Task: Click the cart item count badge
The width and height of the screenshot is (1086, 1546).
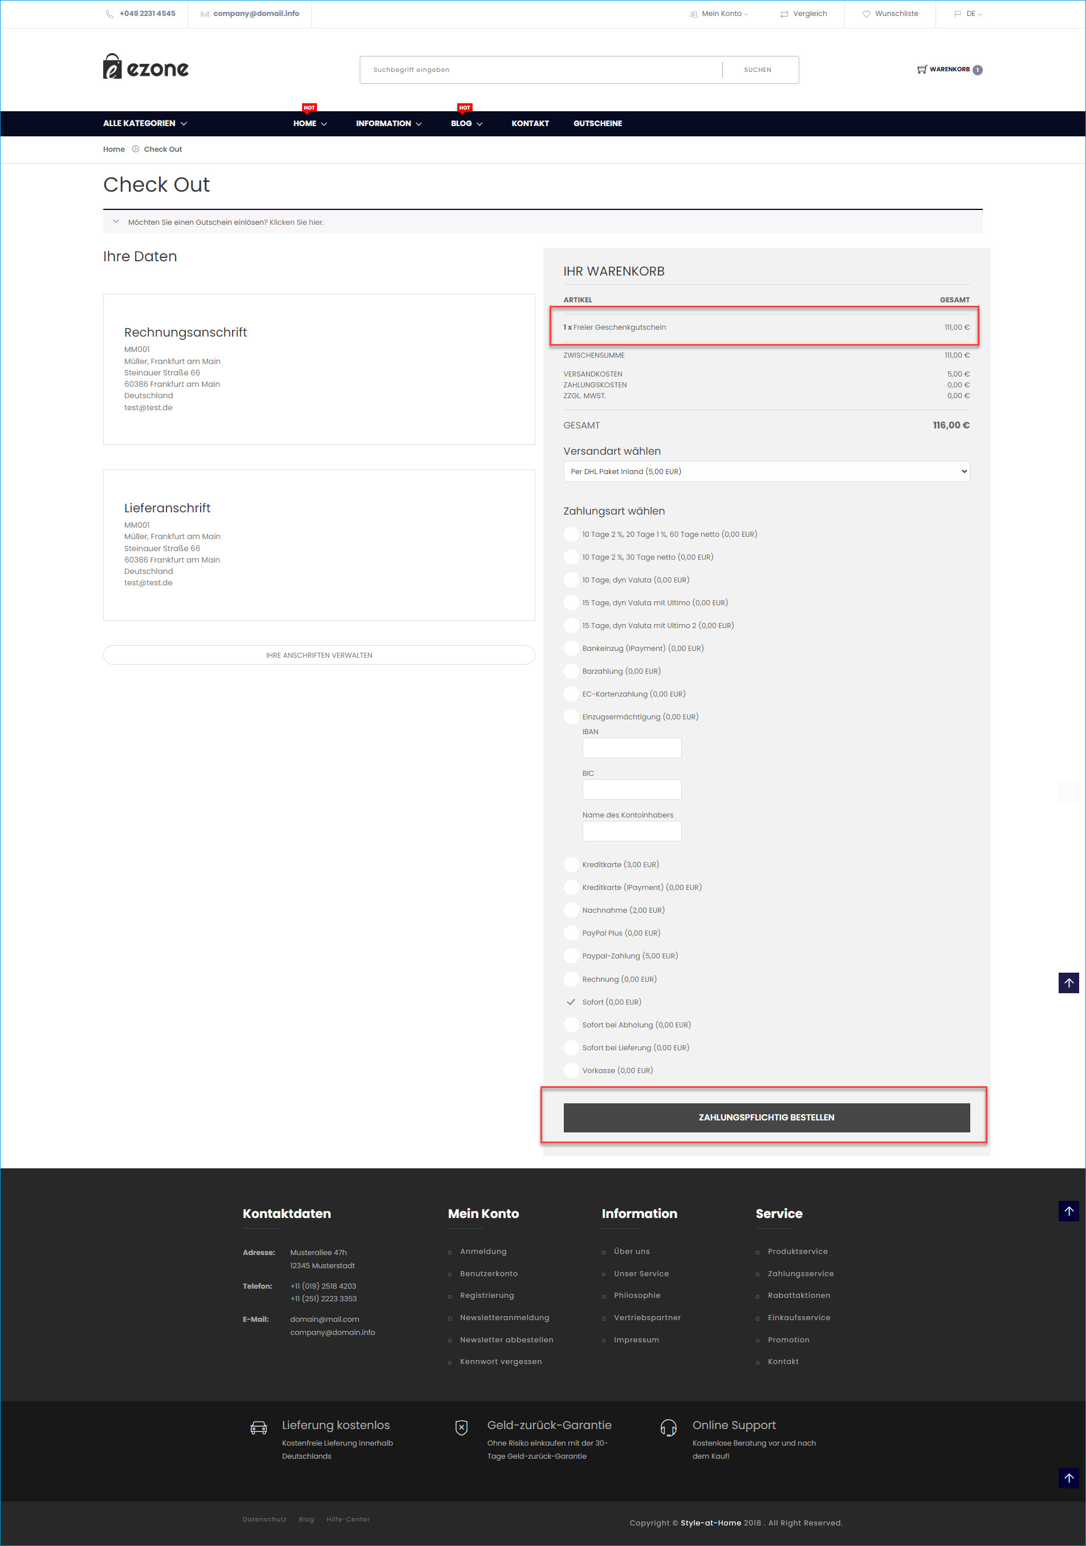Action: (x=978, y=70)
